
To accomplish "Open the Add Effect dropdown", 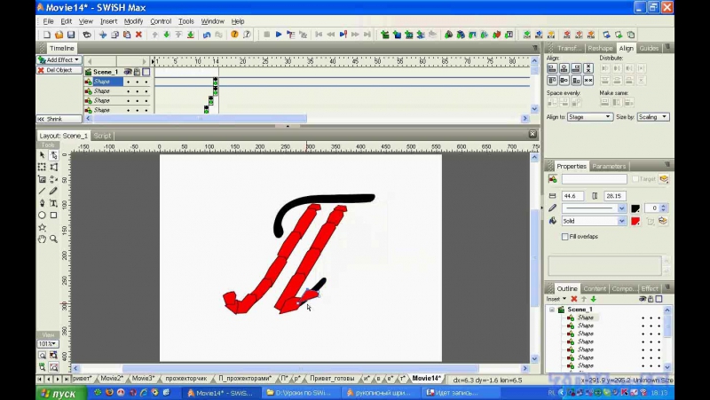I will tap(59, 60).
